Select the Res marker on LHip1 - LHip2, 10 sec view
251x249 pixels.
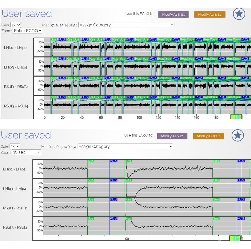tap(128, 161)
